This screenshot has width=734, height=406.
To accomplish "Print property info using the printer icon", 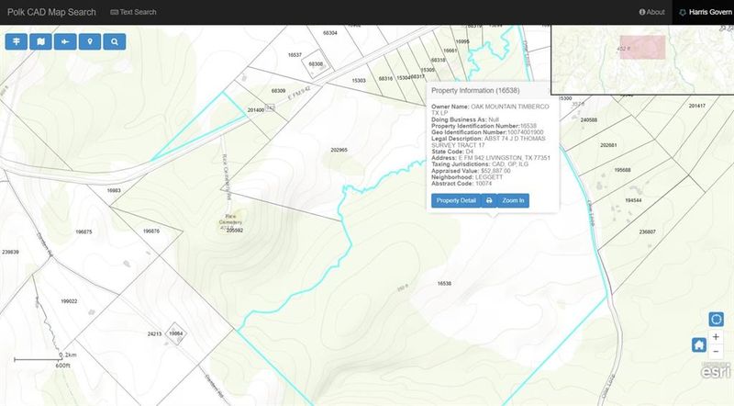I will (x=489, y=200).
